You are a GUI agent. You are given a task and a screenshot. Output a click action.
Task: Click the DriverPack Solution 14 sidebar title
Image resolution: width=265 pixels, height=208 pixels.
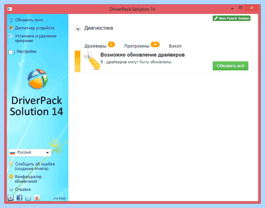tap(37, 106)
